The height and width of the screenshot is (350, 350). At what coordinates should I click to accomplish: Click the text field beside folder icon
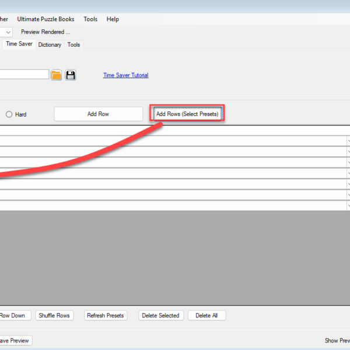[x=23, y=75]
